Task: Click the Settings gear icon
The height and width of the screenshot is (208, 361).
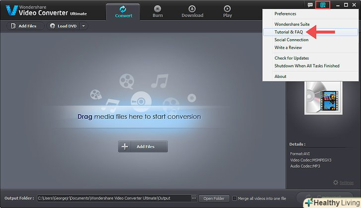Action: click(x=335, y=183)
